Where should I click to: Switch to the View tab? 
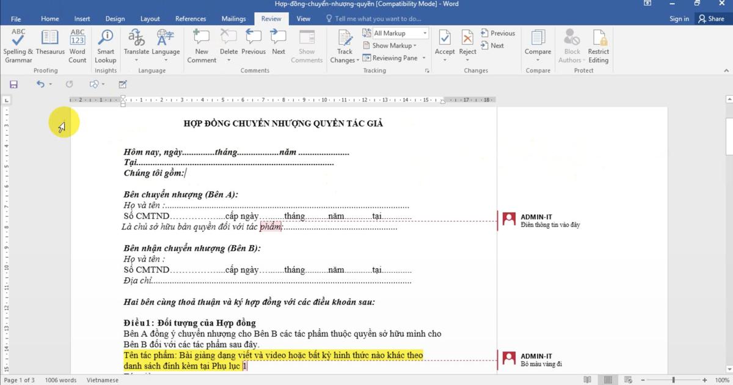point(304,18)
